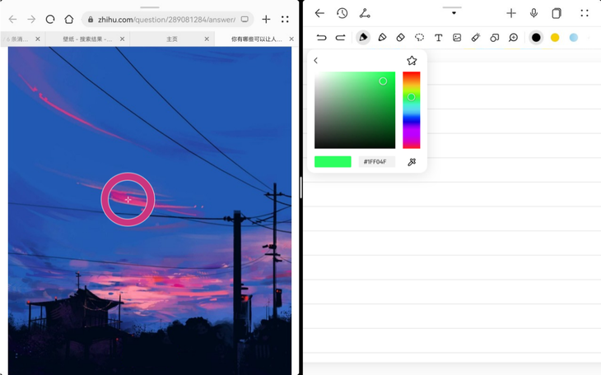Open the node-graph share icon
601x375 pixels.
point(365,13)
